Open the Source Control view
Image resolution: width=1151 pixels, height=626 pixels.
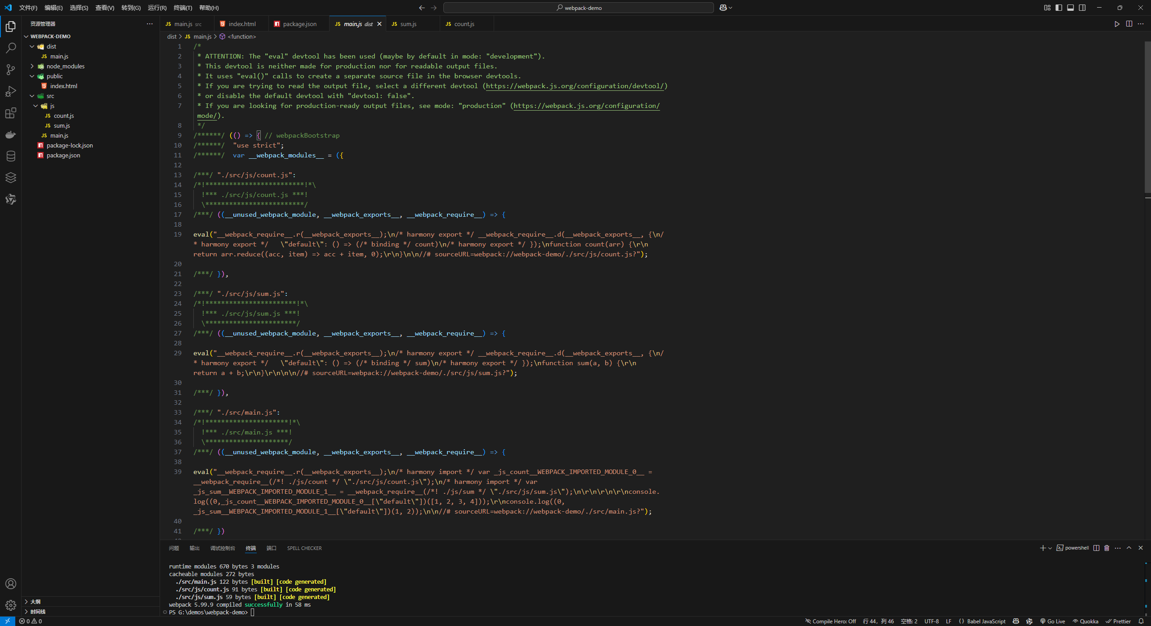(11, 70)
